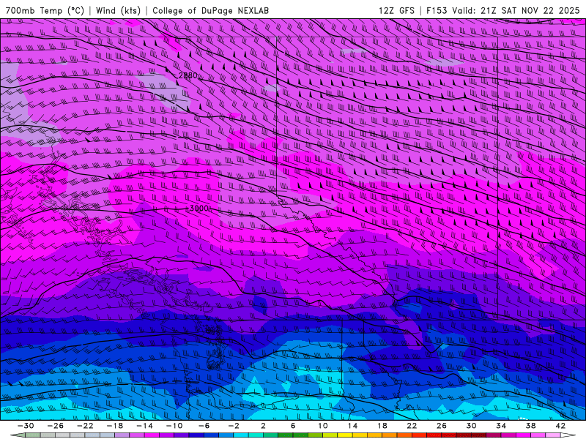Click the '6' colorbar tick label
This screenshot has height=439, width=586.
pos(293,426)
